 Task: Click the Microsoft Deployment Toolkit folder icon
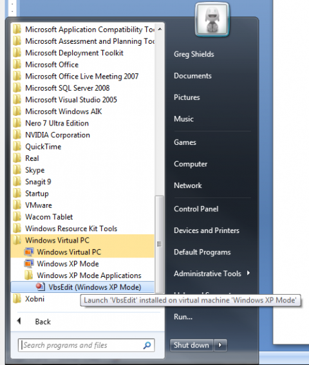(x=17, y=53)
